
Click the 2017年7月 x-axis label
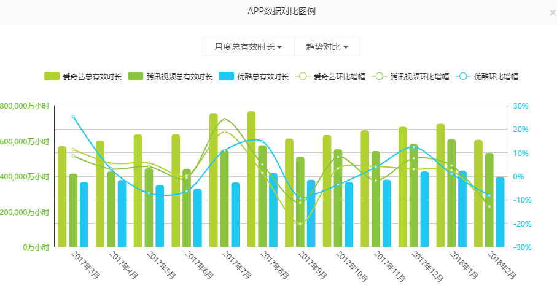tap(233, 265)
